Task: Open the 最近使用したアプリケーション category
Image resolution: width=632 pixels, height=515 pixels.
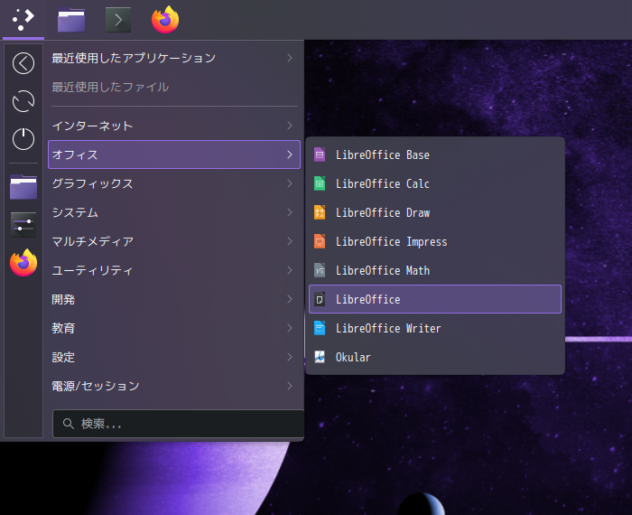Action: click(174, 58)
